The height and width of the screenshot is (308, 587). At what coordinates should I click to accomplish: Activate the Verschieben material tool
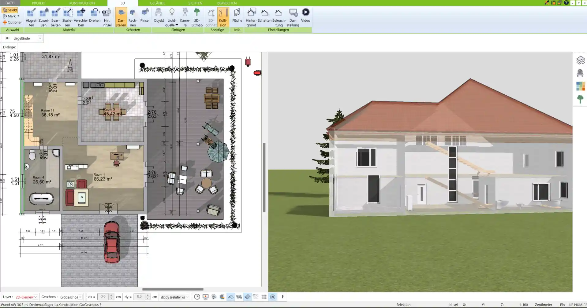coord(81,17)
